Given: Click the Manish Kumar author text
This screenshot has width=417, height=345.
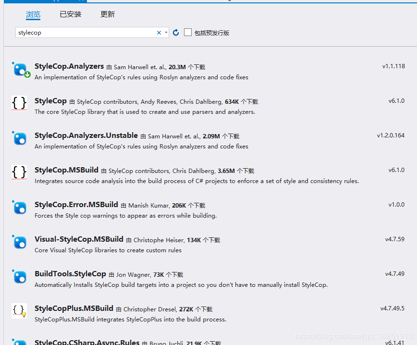Looking at the screenshot, I should 148,205.
